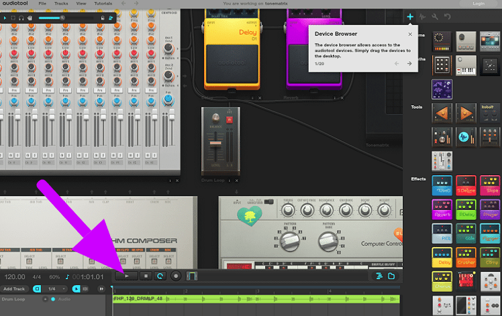Arm the record button
The image size is (502, 316).
[x=176, y=276]
